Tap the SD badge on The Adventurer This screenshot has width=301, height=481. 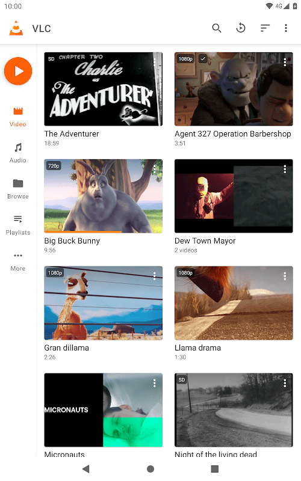(51, 58)
